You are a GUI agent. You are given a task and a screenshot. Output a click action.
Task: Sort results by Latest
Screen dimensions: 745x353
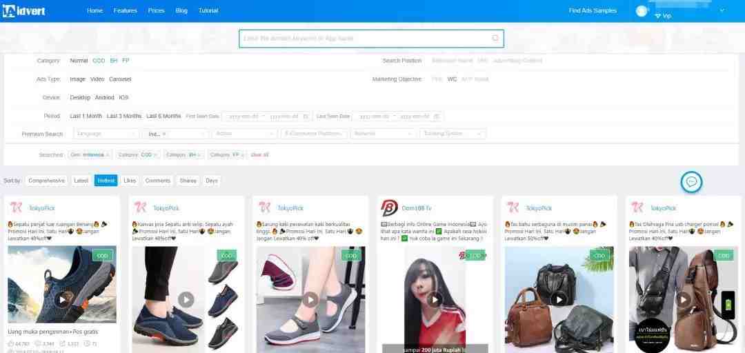pos(81,181)
